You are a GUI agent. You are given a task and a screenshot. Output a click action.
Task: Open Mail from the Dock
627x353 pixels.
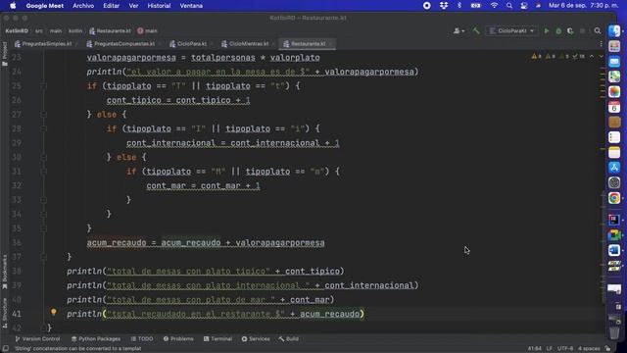(x=614, y=62)
